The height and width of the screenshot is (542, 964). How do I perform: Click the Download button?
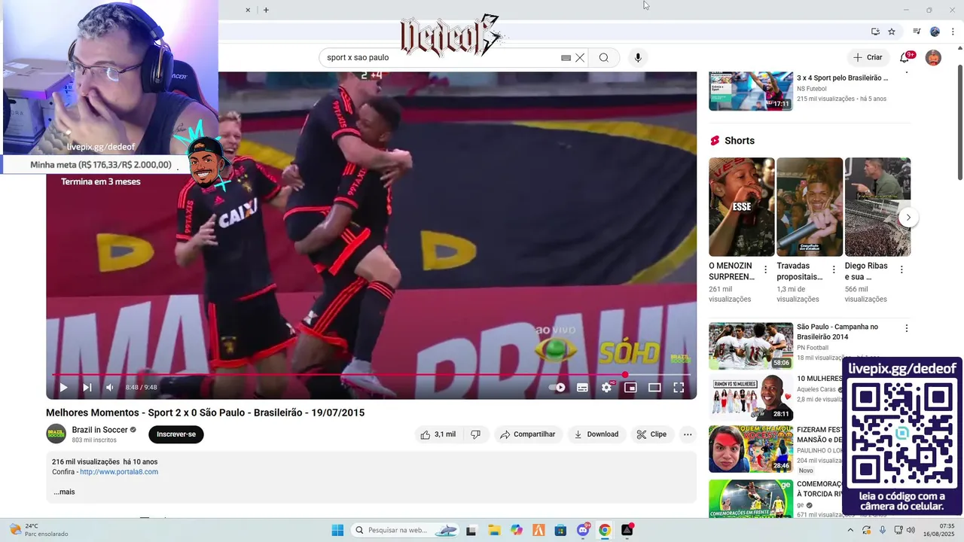[x=596, y=434]
